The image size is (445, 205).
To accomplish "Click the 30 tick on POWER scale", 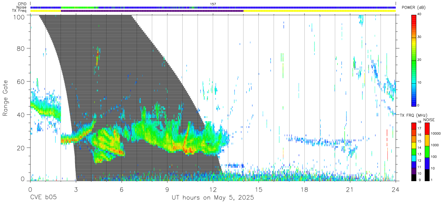I will [420, 37].
